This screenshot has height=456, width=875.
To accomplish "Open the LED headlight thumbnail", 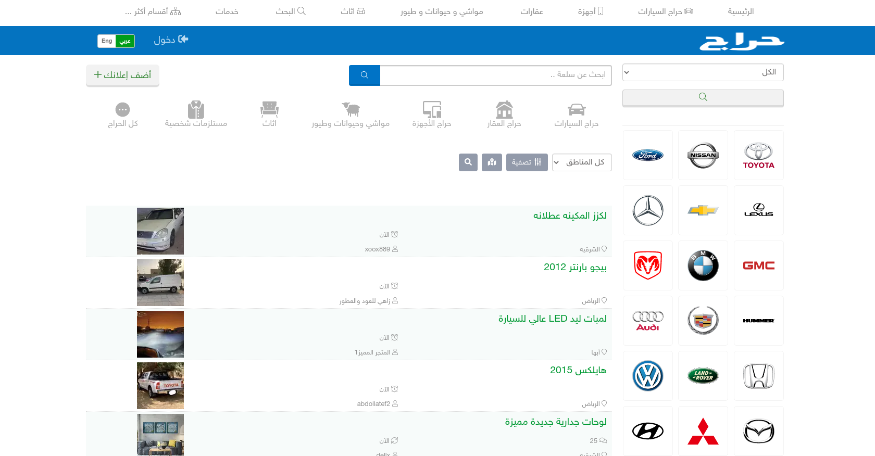I will coord(160,334).
